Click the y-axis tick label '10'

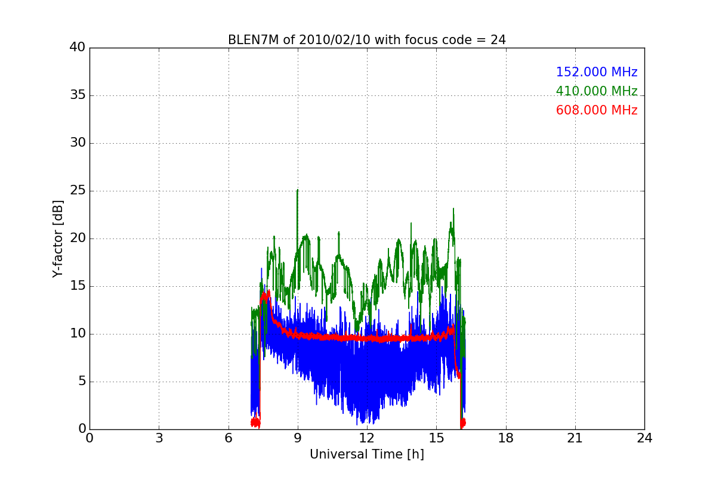[x=78, y=334]
